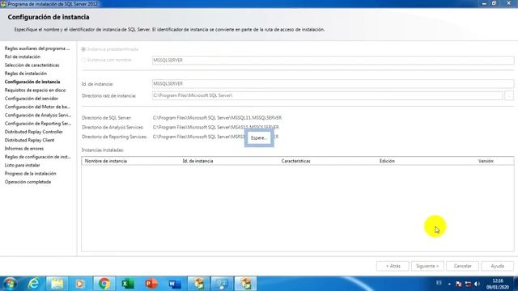This screenshot has width=518, height=291.
Task: Click the Espere... waiting popup
Action: tap(259, 138)
